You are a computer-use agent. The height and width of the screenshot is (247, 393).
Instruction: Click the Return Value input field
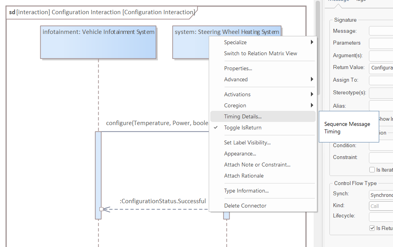click(381, 68)
